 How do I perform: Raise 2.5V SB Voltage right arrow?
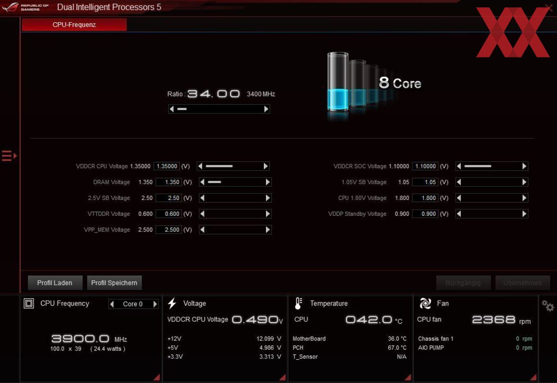pos(268,198)
